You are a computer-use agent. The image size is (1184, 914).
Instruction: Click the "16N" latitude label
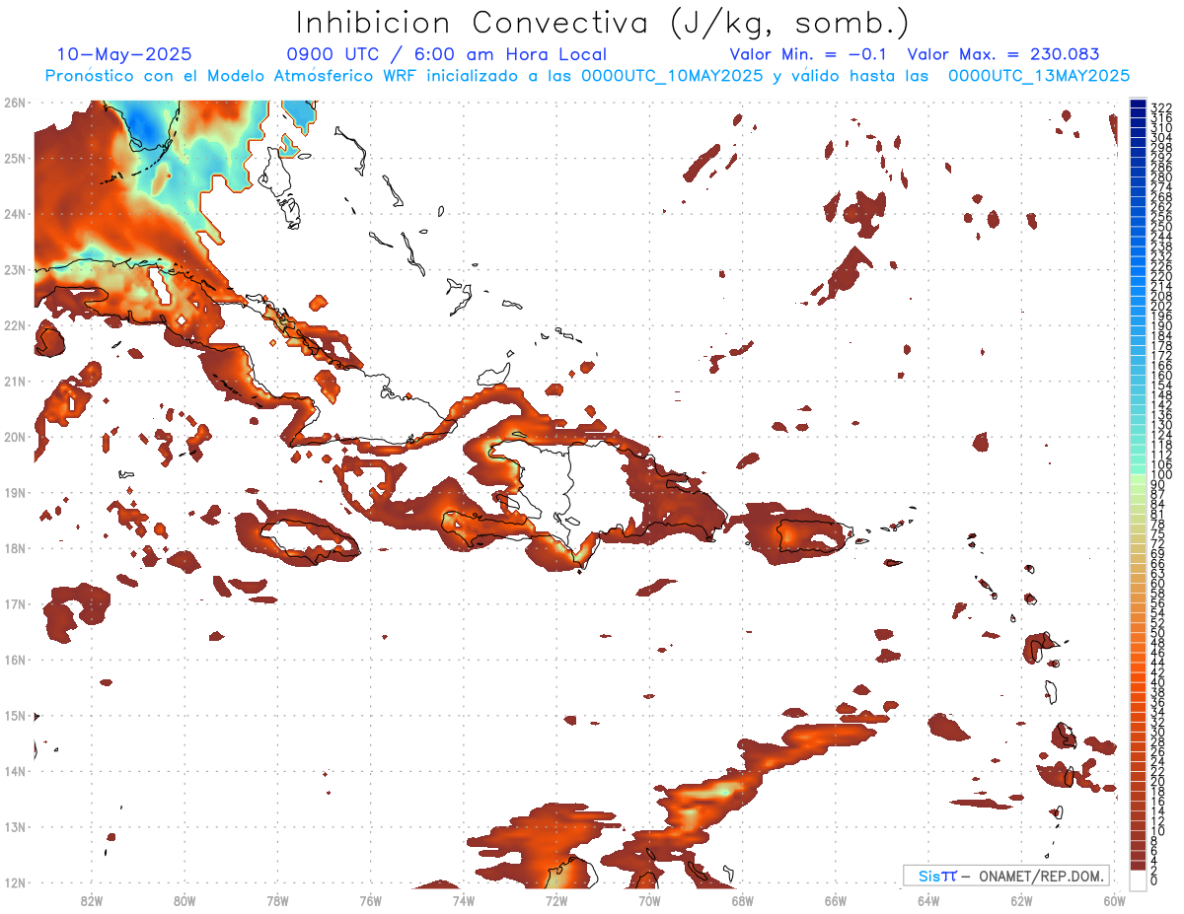14,660
